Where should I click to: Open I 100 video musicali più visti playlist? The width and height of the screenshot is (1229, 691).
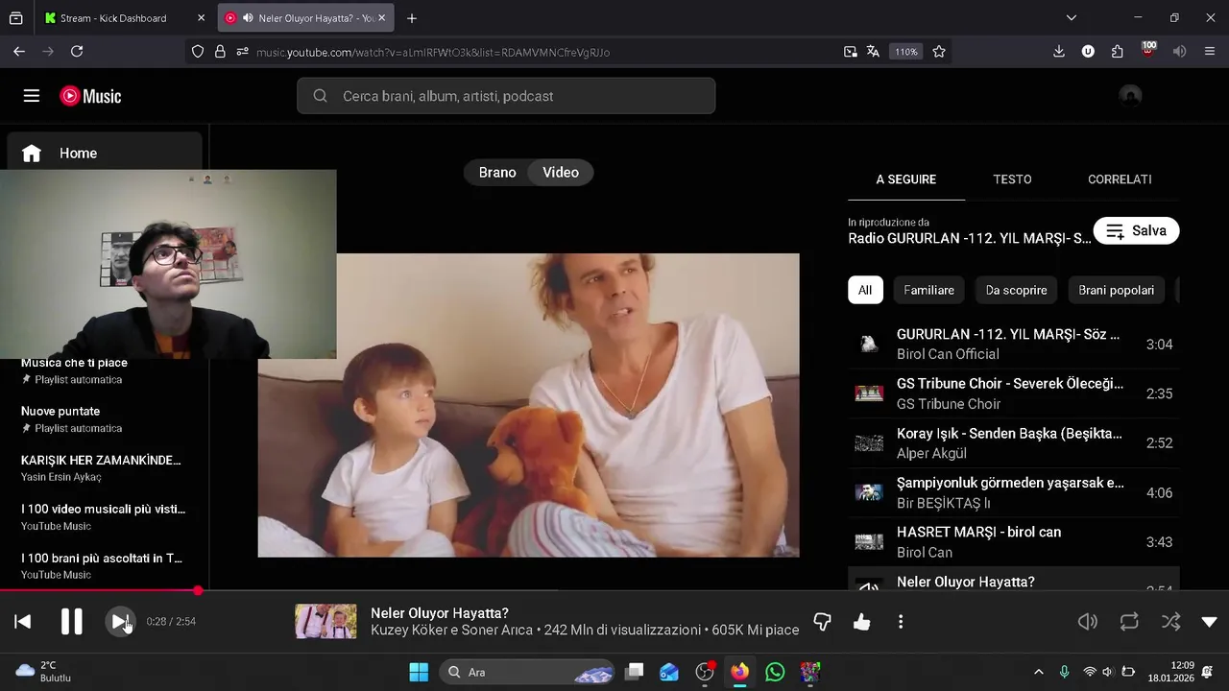pos(103,517)
